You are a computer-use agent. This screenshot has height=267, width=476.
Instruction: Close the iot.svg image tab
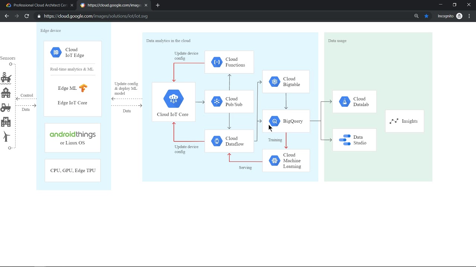point(146,5)
